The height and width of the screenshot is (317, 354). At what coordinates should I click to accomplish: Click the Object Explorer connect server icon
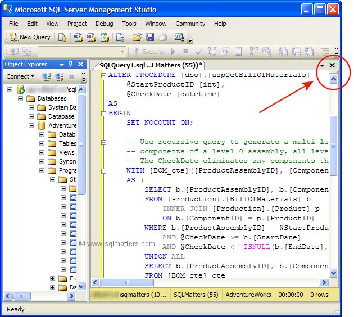click(46, 77)
